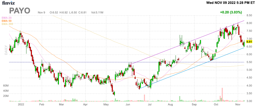257x109 pixels.
Task: Click the Jul date axis label
Action: pyautogui.click(x=149, y=104)
